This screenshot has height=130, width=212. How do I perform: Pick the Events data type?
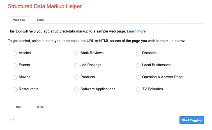pyautogui.click(x=15, y=65)
